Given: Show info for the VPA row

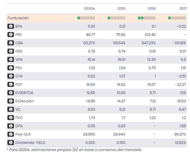Looking at the screenshot, I should 11,60.
